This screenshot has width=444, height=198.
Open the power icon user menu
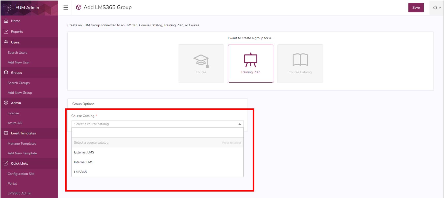(437, 7)
